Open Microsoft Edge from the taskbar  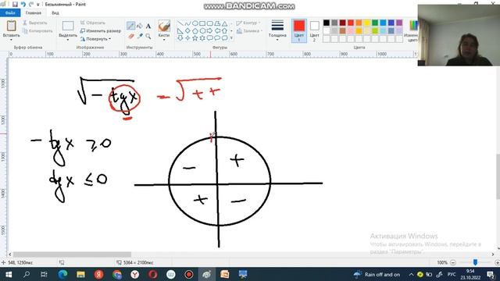62,274
